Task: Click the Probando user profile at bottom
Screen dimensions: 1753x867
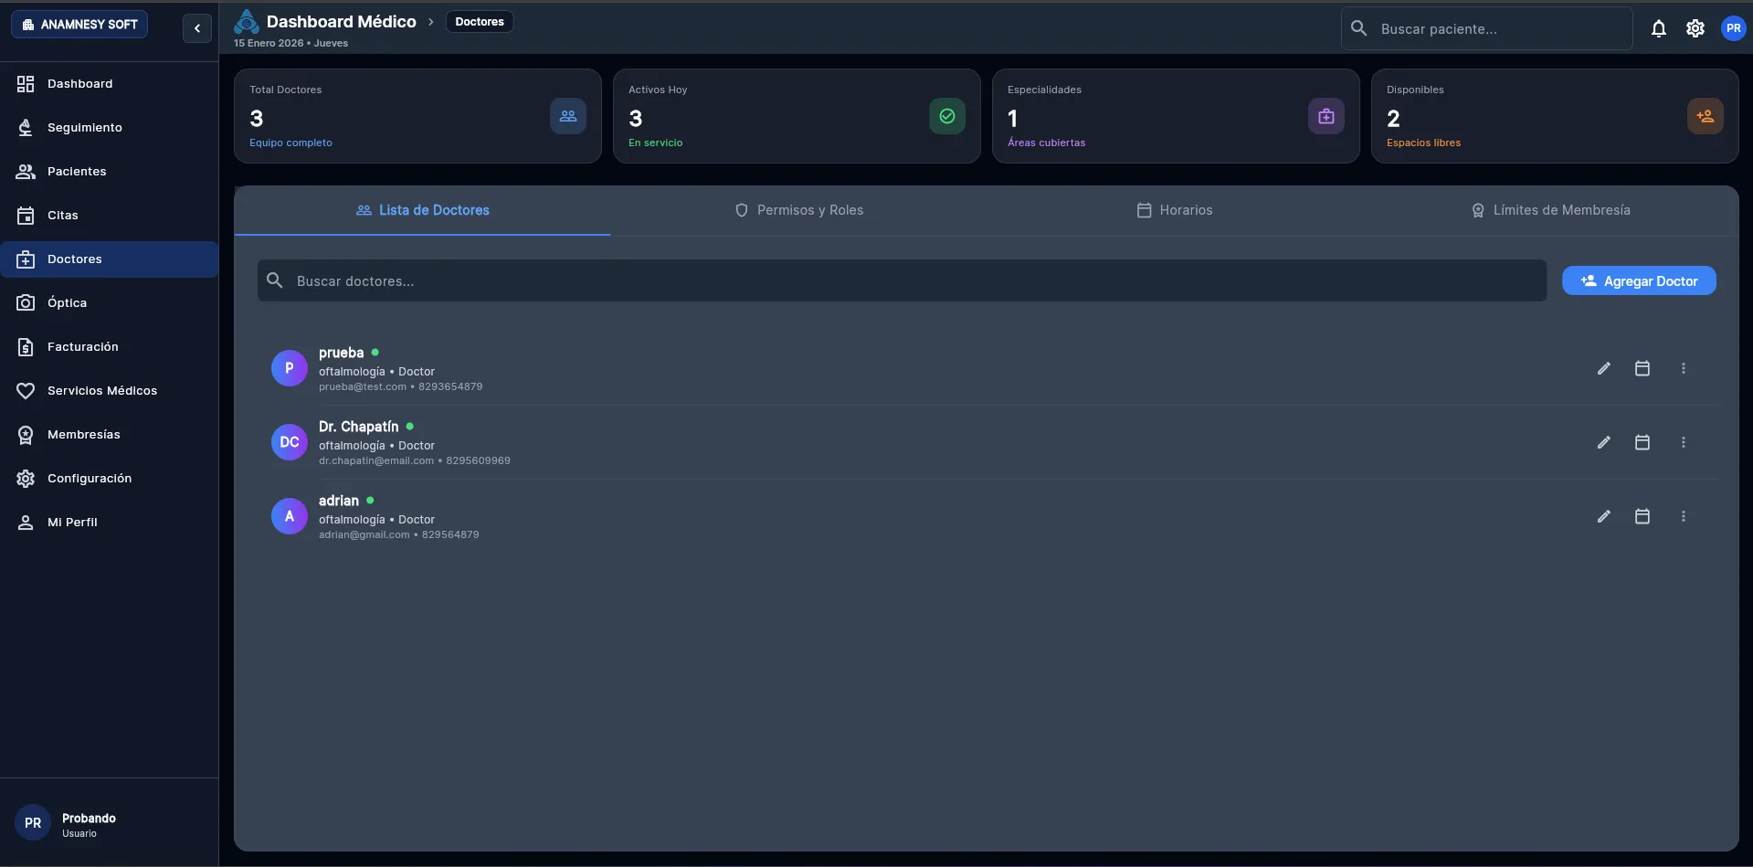Action: 66,823
